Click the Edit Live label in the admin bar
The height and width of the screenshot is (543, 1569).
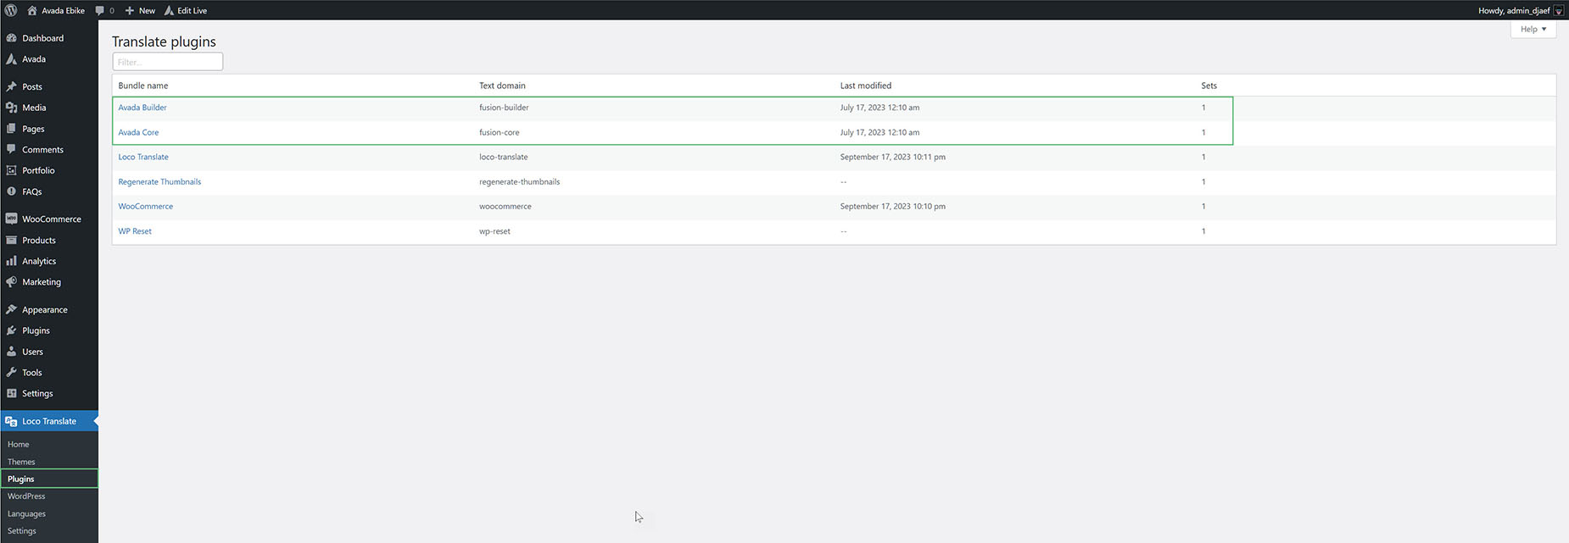192,11
